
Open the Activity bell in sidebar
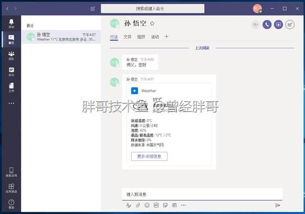(x=11, y=24)
